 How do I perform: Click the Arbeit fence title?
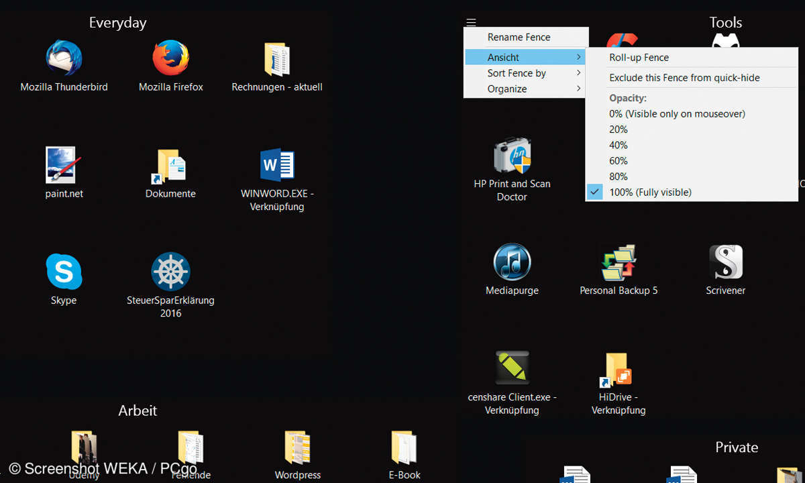coord(138,411)
